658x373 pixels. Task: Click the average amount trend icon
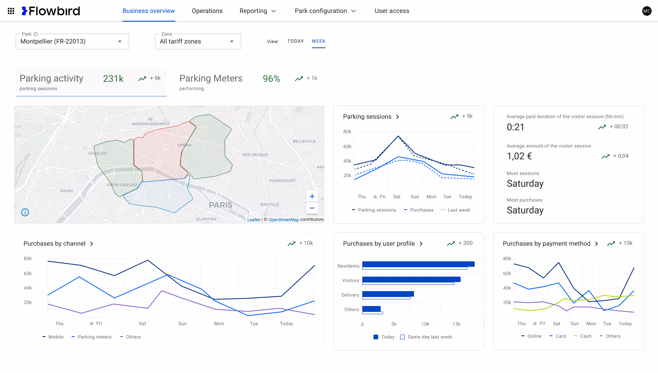(606, 156)
